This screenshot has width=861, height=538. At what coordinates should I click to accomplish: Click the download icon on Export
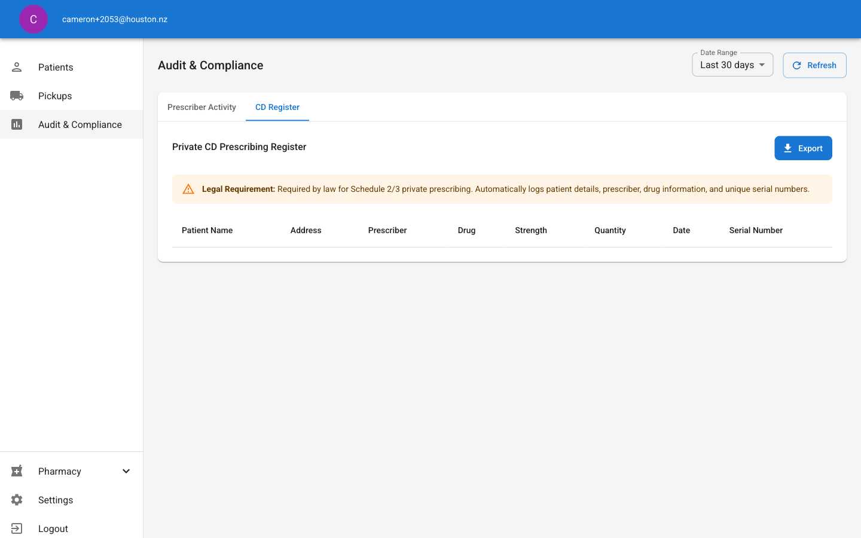[787, 148]
